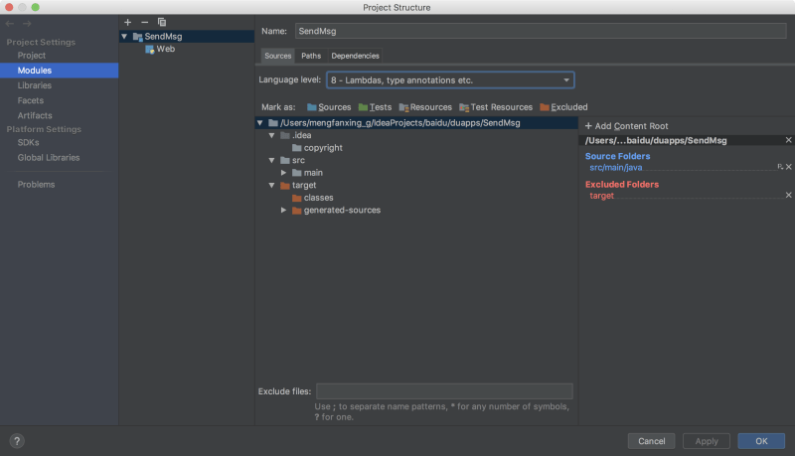Click the Excluded Folders heading
This screenshot has height=456, width=795.
pos(622,185)
